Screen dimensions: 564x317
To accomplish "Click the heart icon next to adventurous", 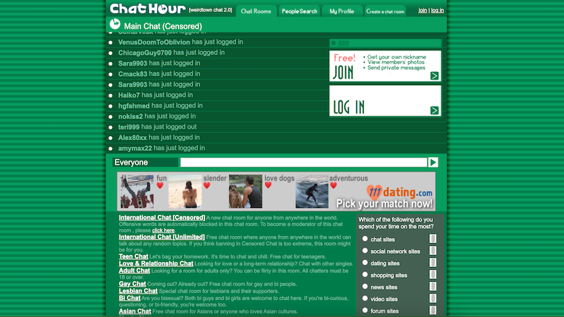I will pyautogui.click(x=333, y=185).
